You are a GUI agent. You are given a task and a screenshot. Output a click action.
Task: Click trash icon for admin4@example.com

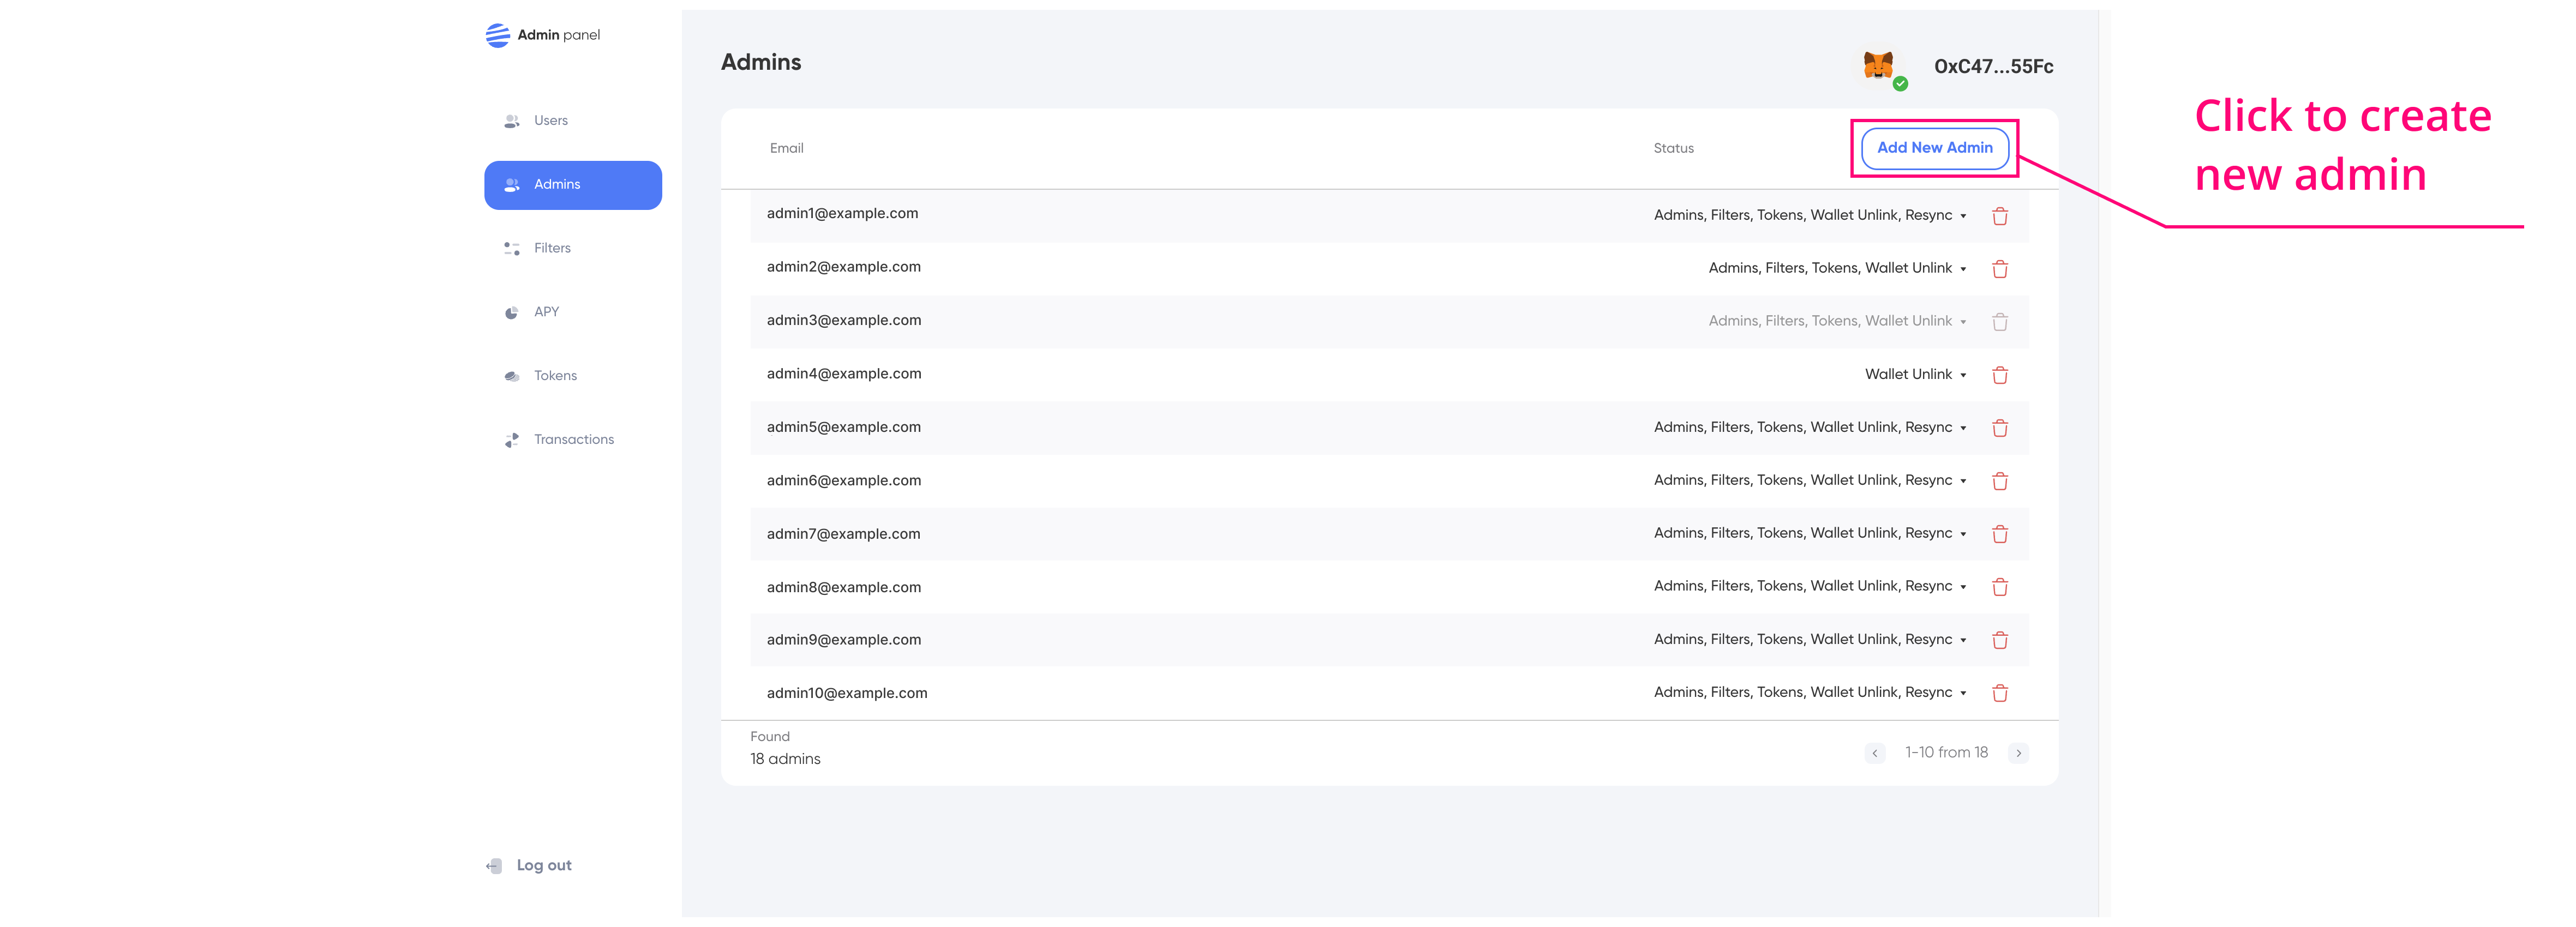[2000, 375]
